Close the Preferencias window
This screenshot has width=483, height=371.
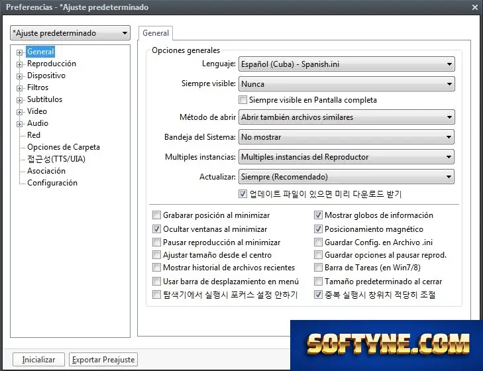pyautogui.click(x=474, y=7)
